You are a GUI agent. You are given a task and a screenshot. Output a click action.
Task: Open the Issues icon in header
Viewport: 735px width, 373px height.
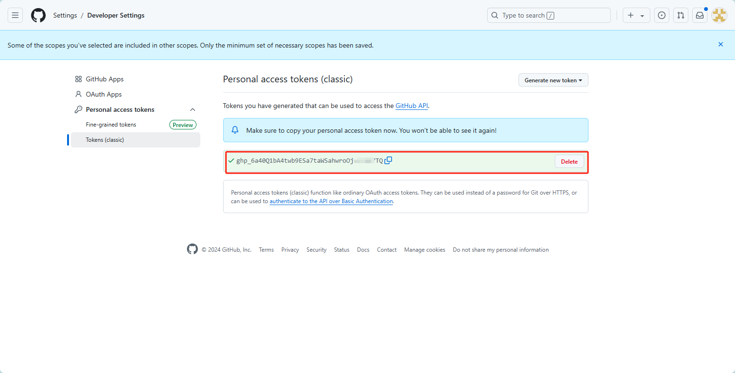662,15
